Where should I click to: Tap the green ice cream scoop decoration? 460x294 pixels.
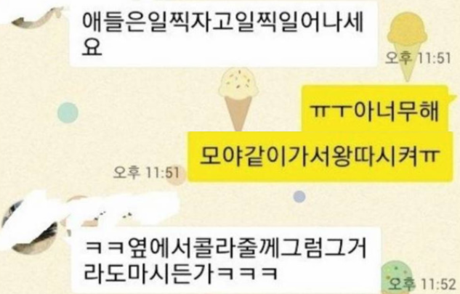pos(396,276)
